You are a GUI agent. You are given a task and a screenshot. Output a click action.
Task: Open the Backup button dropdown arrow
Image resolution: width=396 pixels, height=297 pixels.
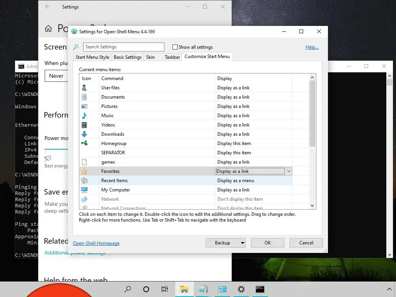tap(242, 243)
